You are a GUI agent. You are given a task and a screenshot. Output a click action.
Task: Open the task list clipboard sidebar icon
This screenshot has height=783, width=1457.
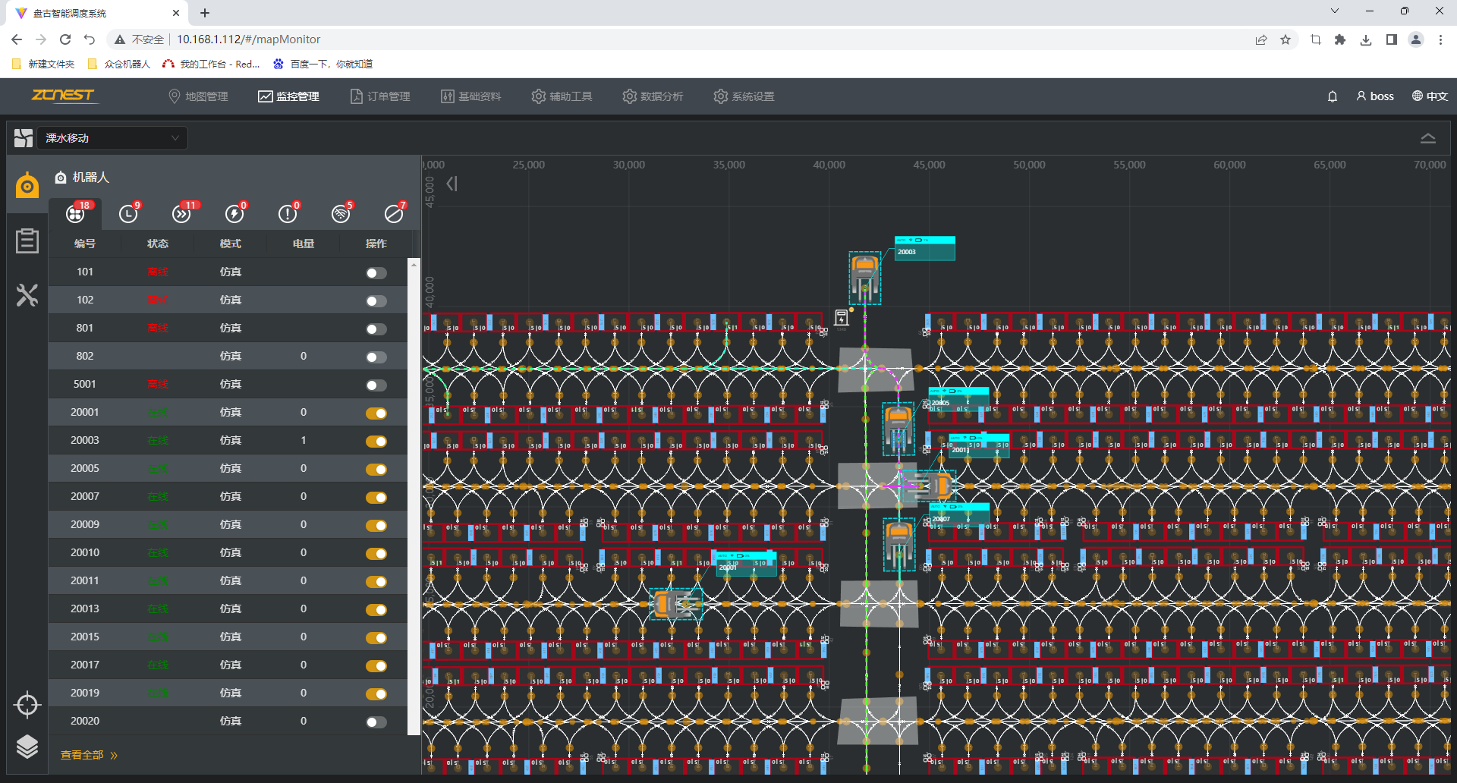27,241
